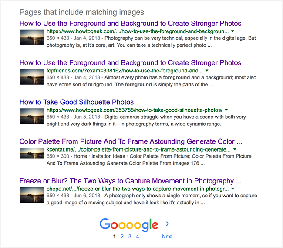Image resolution: width=283 pixels, height=248 pixels.
Task: Expand dropdown arrow beside kcentar.me URL
Action: pyautogui.click(x=235, y=149)
